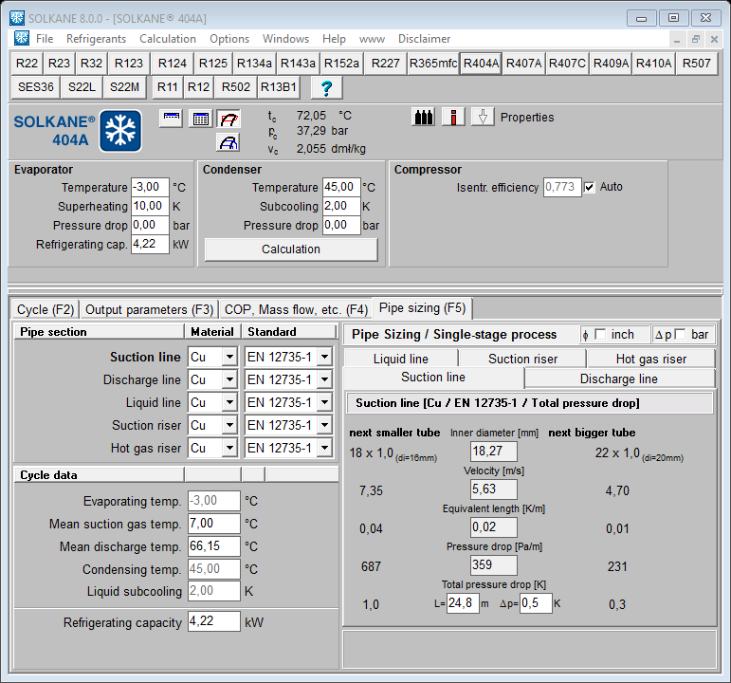Open the File menu
The width and height of the screenshot is (731, 683).
pos(45,39)
